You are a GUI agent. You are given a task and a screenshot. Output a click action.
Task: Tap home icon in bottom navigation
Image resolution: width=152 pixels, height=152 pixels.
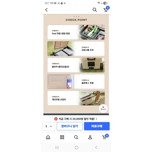click(48, 137)
